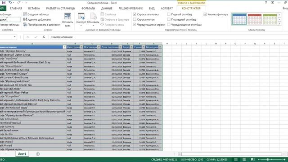
Task: Apply the green table style
Action: click(270, 19)
